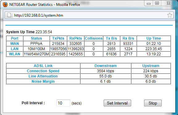Click the TxPkts column header

(x=58, y=38)
